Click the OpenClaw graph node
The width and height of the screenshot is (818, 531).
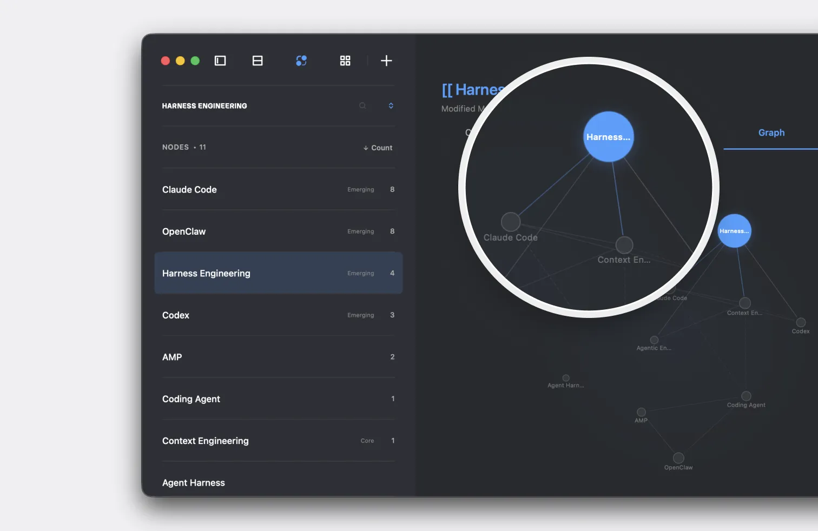678,458
